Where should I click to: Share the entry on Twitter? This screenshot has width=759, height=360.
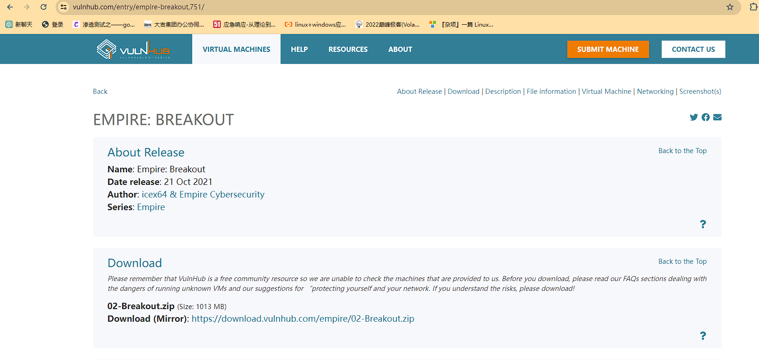coord(694,117)
